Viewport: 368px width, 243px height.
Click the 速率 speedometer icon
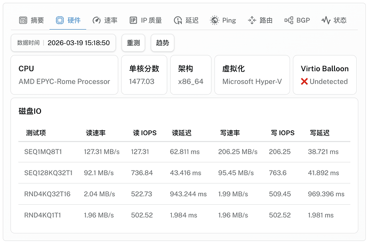(97, 20)
